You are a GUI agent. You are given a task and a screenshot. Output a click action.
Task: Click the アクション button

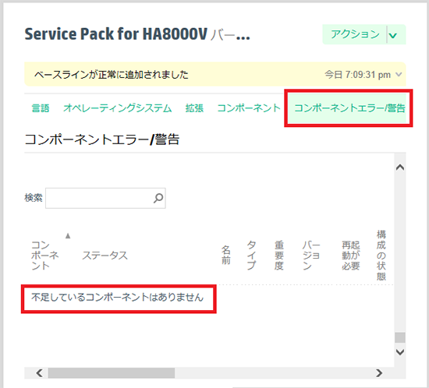pos(355,34)
